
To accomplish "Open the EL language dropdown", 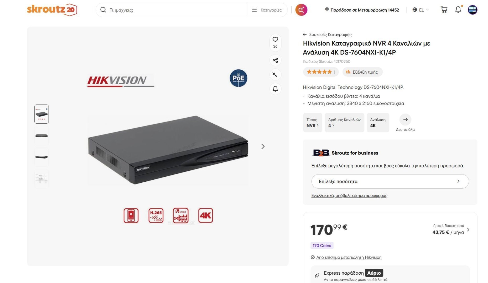I will [420, 10].
